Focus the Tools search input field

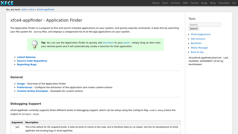click(205, 25)
